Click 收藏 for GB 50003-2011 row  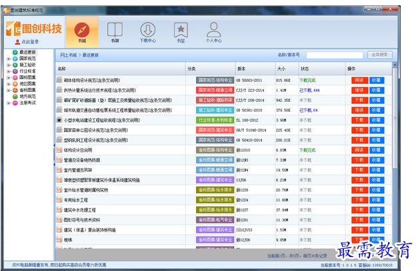coord(377,80)
